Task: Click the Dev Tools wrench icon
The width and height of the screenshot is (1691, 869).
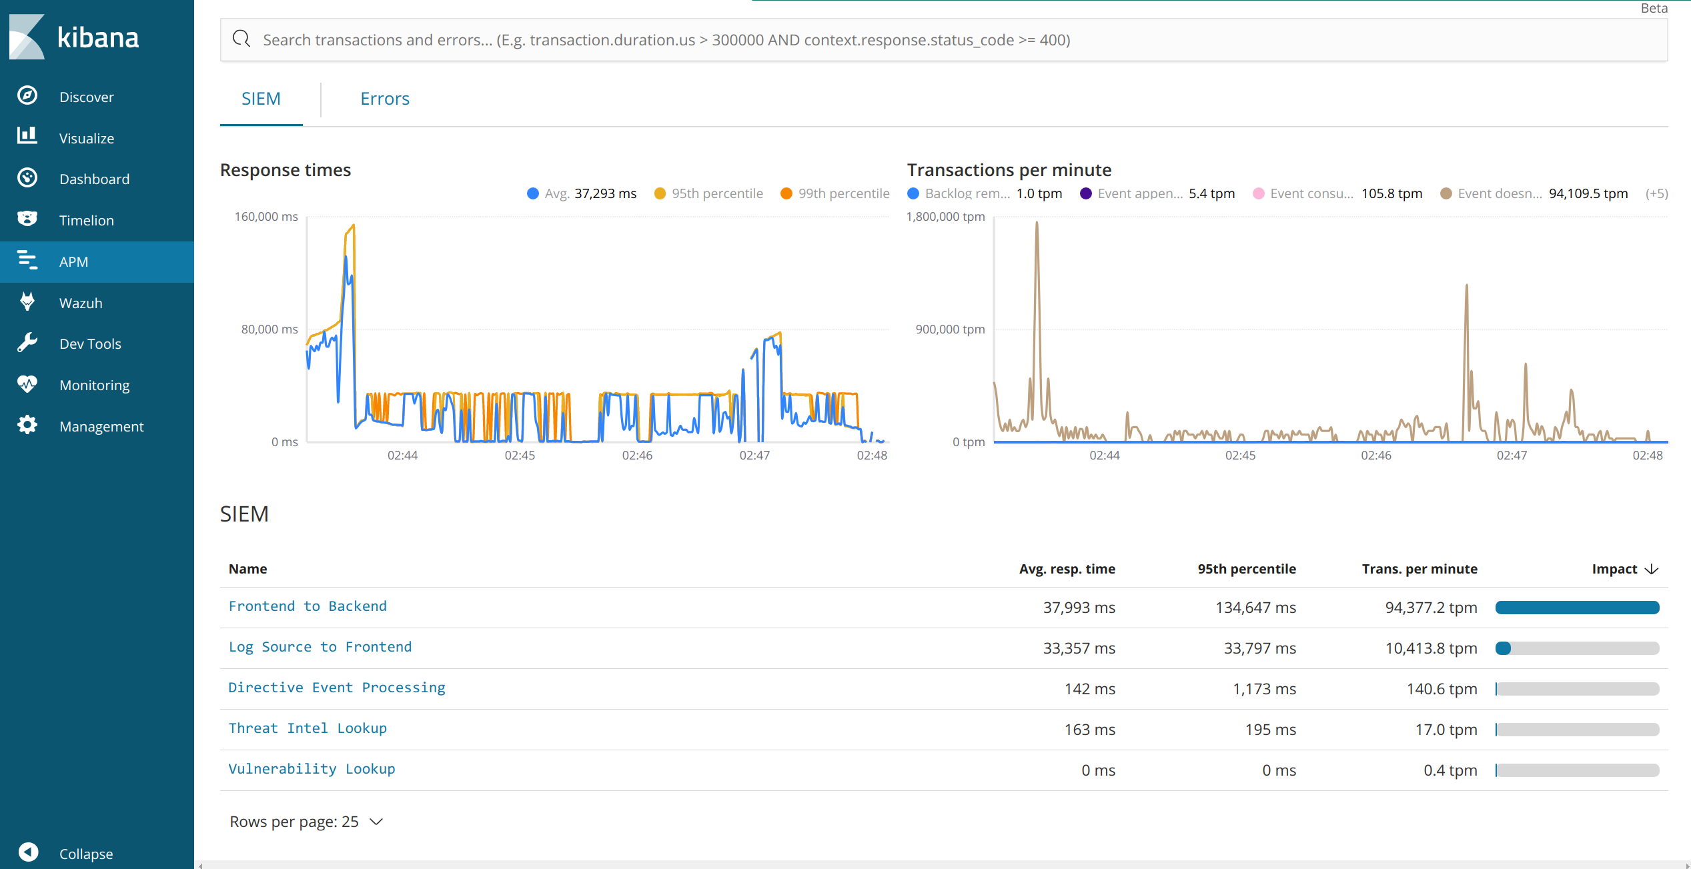Action: tap(27, 343)
